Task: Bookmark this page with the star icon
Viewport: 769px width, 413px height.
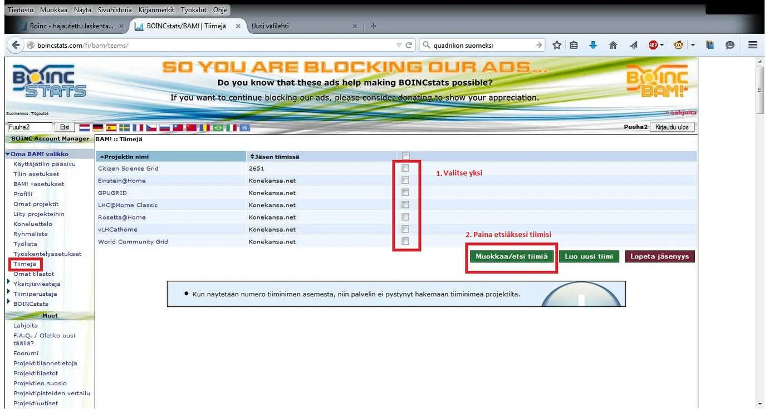Action: 556,45
